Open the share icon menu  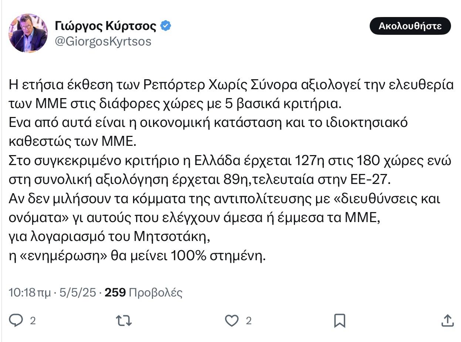point(447,320)
